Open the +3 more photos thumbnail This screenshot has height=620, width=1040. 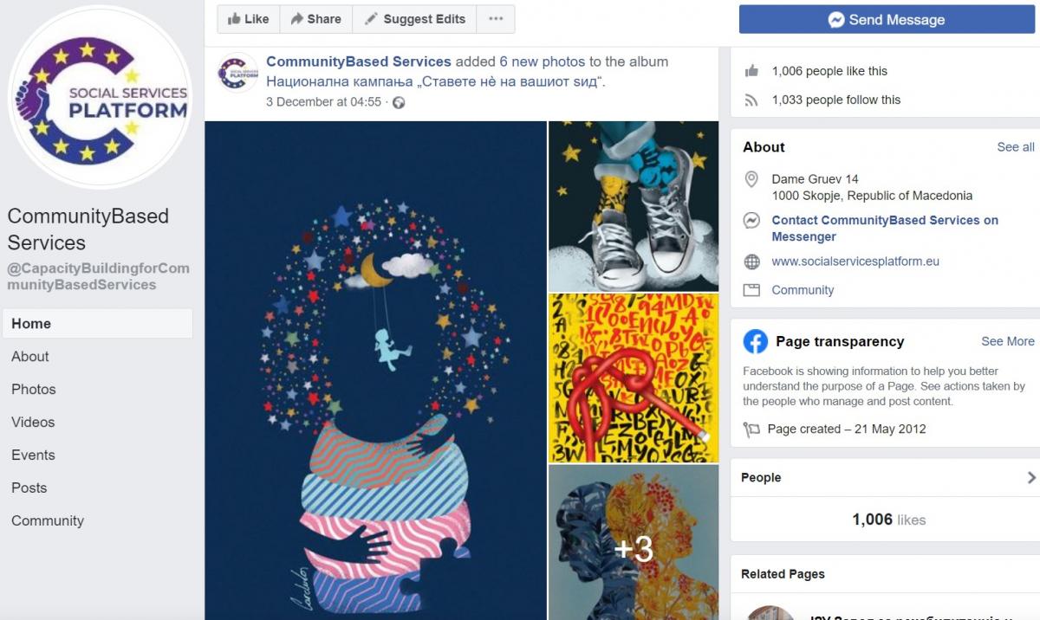[x=634, y=542]
